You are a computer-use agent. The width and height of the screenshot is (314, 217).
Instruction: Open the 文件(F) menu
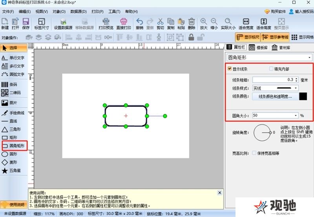(8, 12)
